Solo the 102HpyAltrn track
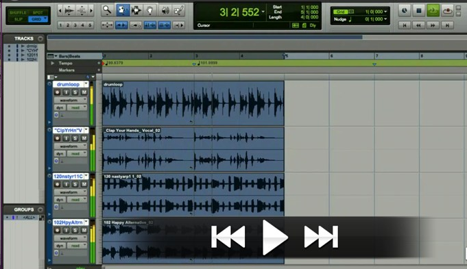This screenshot has height=269, width=467. click(75, 231)
